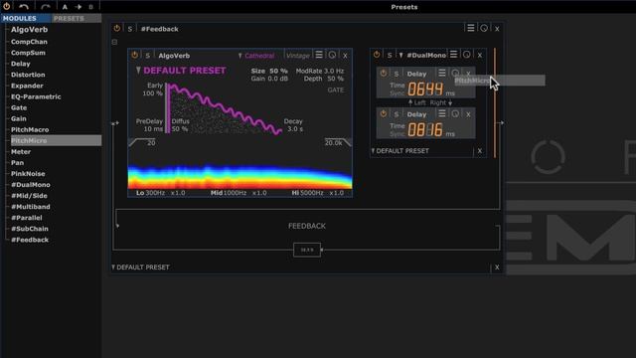This screenshot has height=358, width=636.
Task: Select Delay in the modules list
Action: [20, 64]
